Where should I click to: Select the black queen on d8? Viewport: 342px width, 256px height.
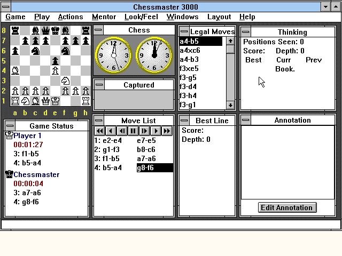pyautogui.click(x=45, y=30)
